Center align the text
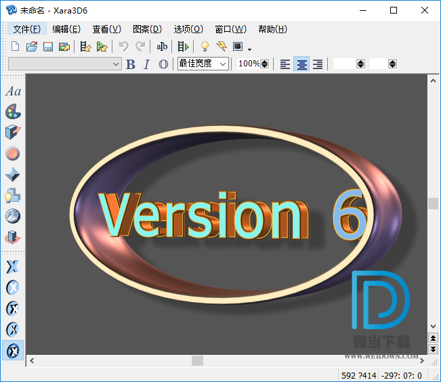This screenshot has width=441, height=382. (301, 64)
